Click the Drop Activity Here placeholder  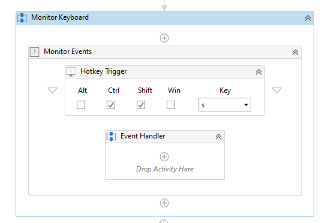click(x=165, y=169)
